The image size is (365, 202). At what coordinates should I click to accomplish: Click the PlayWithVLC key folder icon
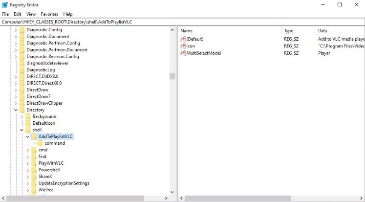click(34, 163)
